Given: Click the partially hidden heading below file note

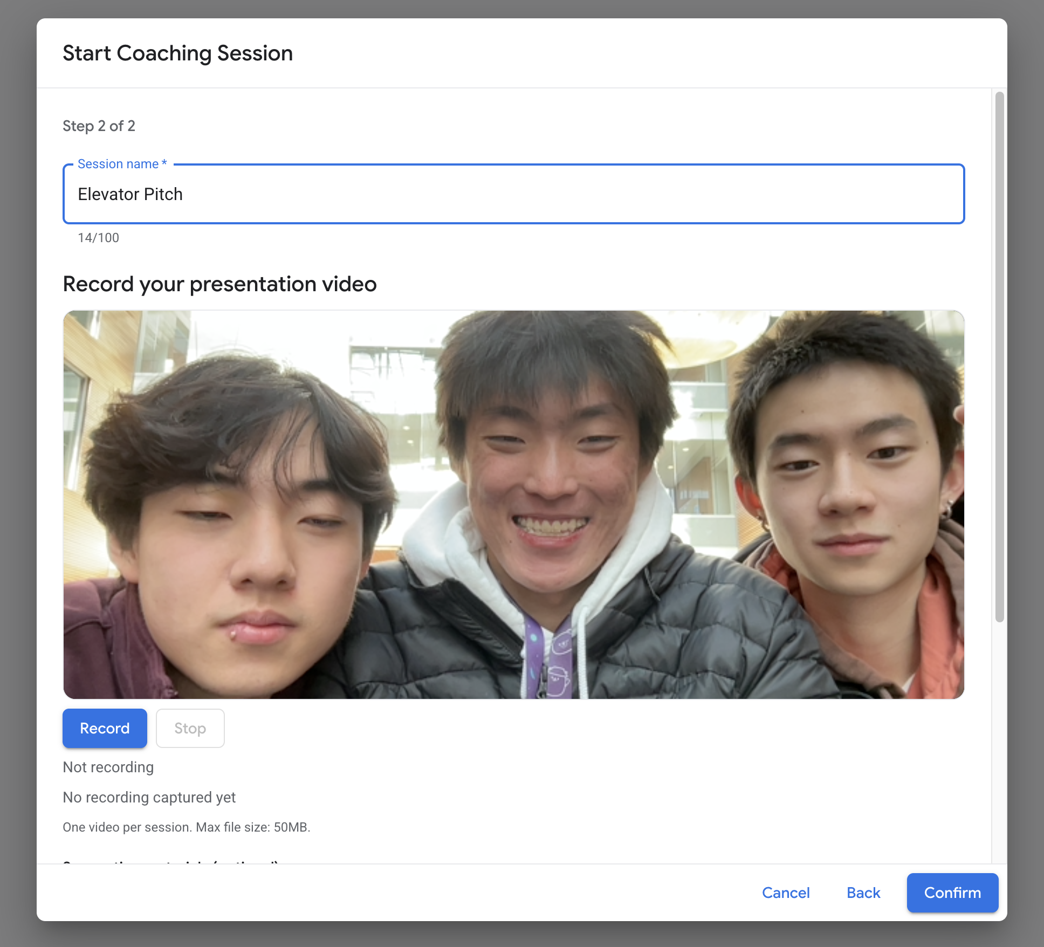Looking at the screenshot, I should click(x=170, y=862).
